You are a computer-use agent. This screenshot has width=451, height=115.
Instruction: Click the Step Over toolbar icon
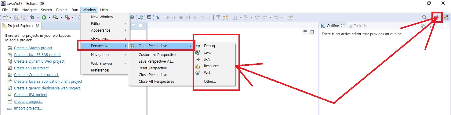[x=202, y=17]
